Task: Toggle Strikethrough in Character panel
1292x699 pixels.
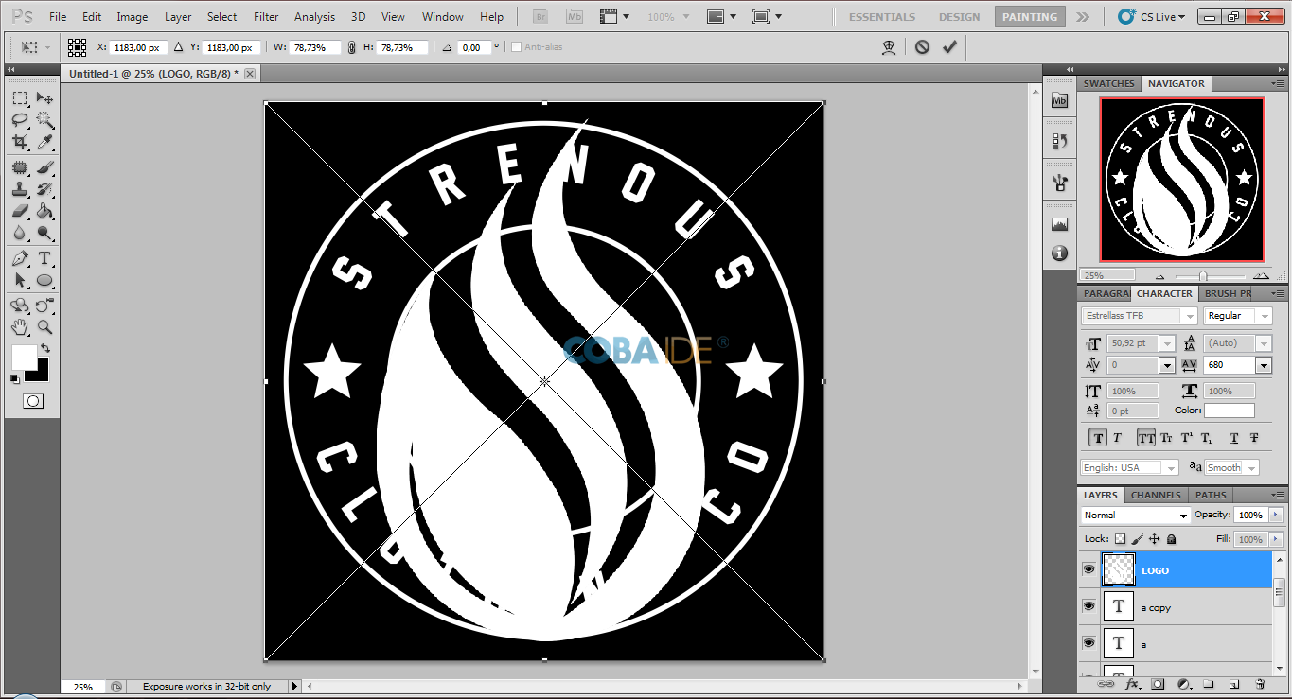Action: pyautogui.click(x=1254, y=438)
